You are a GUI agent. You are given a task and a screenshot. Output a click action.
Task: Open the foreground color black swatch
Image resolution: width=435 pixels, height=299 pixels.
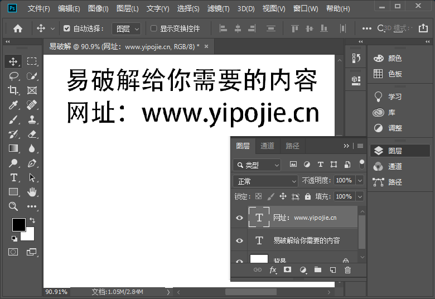18,225
